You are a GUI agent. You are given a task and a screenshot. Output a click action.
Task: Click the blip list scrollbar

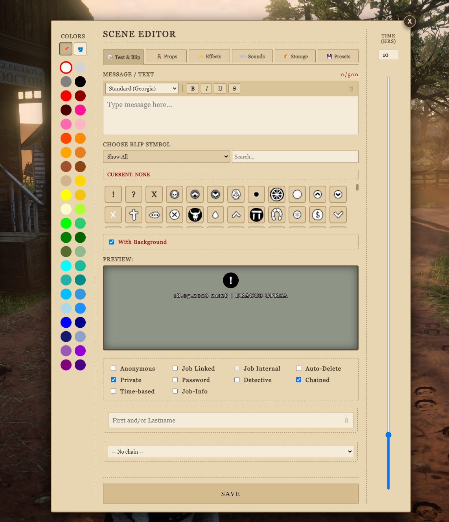pyautogui.click(x=357, y=187)
